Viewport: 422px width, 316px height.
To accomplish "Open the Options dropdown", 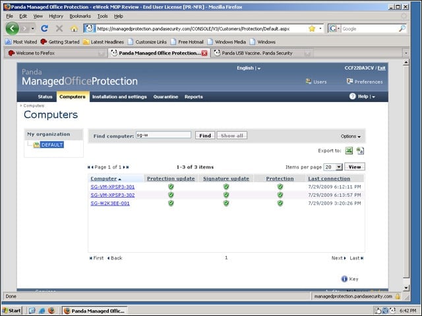I will 350,136.
